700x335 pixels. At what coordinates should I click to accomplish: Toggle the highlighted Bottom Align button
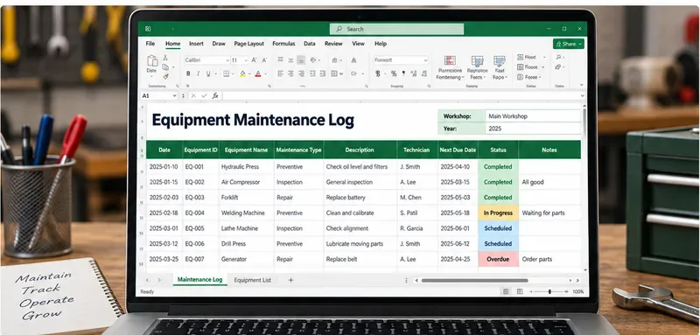point(301,59)
